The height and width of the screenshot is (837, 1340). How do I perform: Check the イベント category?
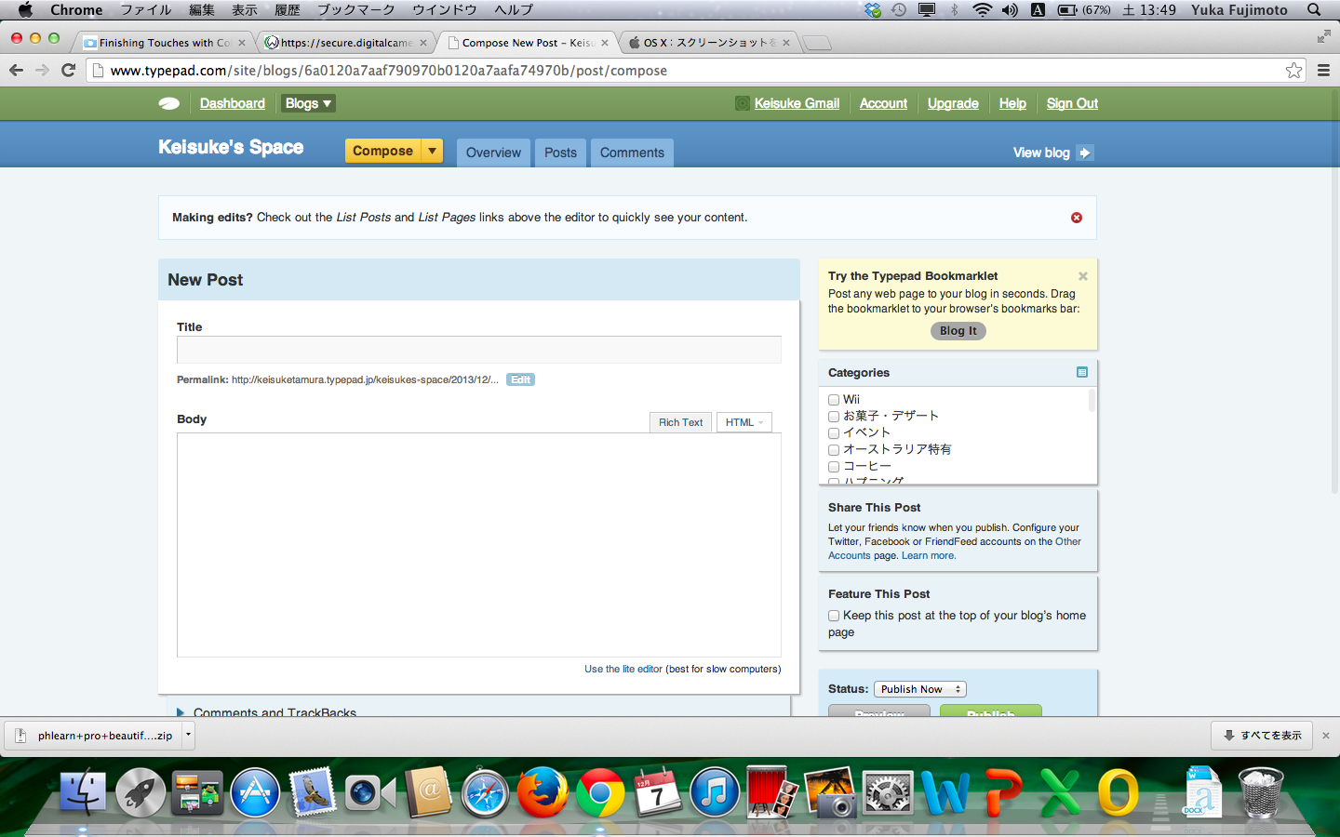[834, 433]
